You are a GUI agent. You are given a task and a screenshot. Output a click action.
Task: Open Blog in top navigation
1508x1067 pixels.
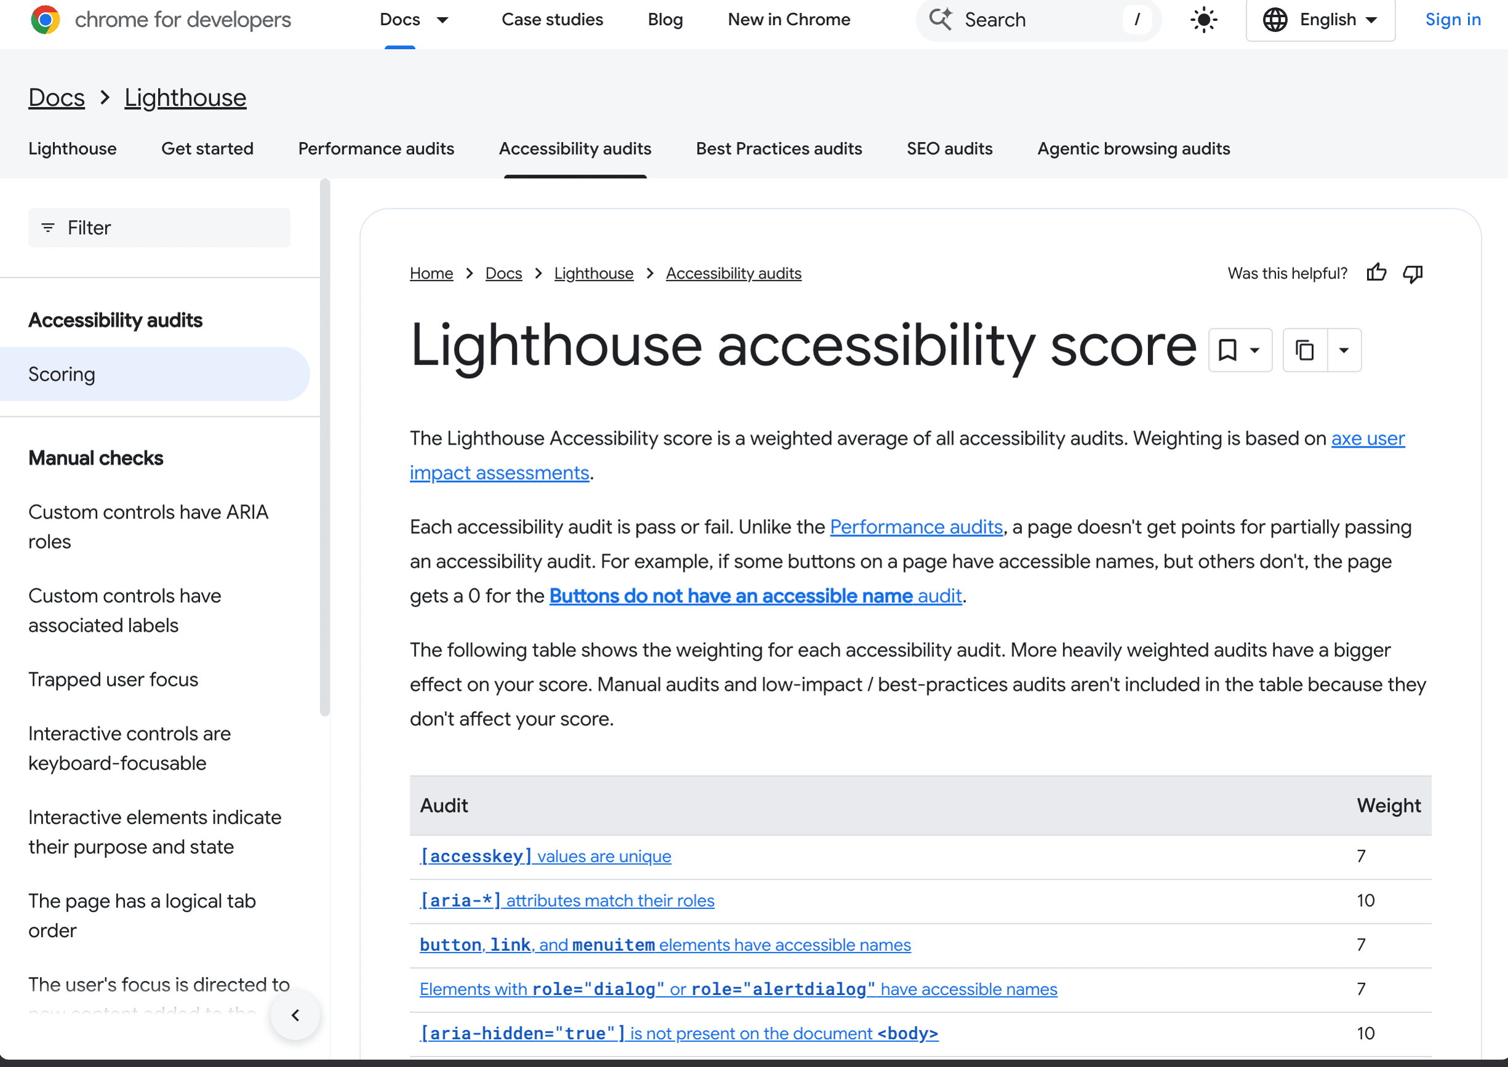[665, 20]
